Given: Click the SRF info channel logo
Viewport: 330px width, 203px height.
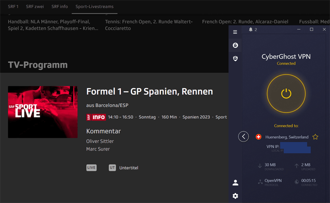Looking at the screenshot, I should 96,117.
